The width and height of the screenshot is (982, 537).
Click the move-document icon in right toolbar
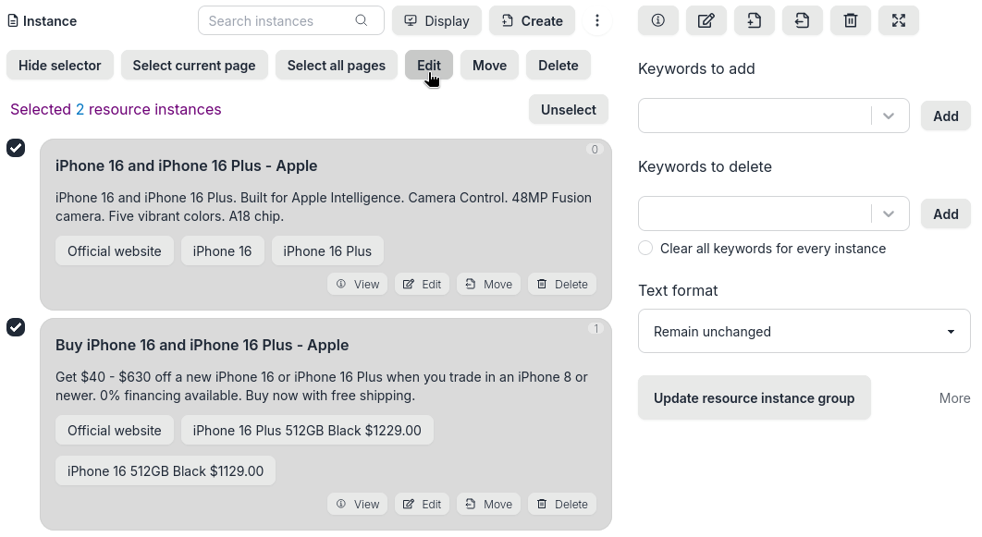click(x=803, y=20)
